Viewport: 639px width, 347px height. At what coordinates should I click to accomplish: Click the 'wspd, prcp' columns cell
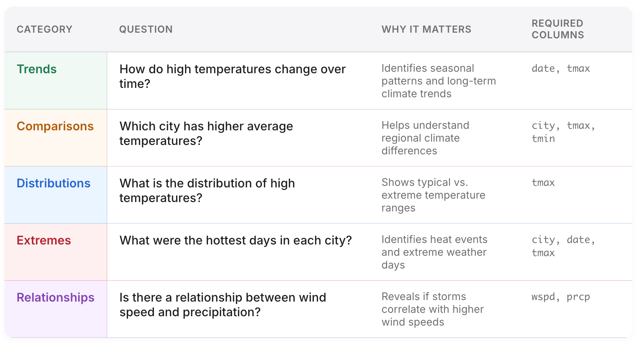pyautogui.click(x=561, y=297)
